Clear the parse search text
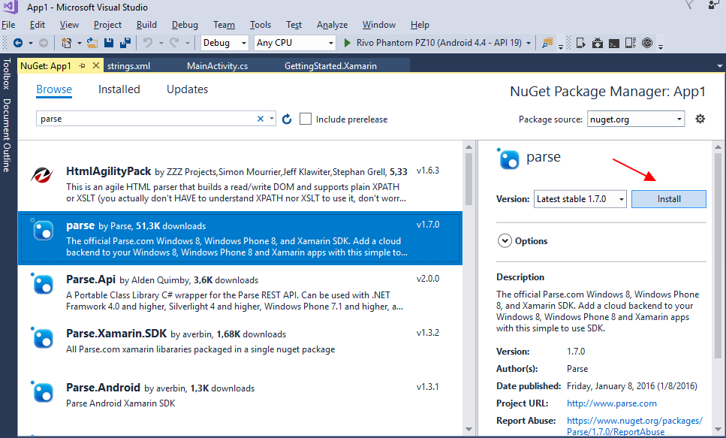 pos(261,119)
